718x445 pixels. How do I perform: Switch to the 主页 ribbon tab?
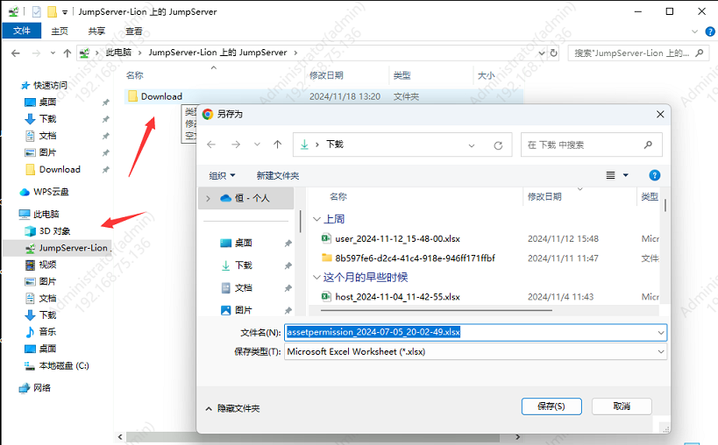pyautogui.click(x=60, y=32)
